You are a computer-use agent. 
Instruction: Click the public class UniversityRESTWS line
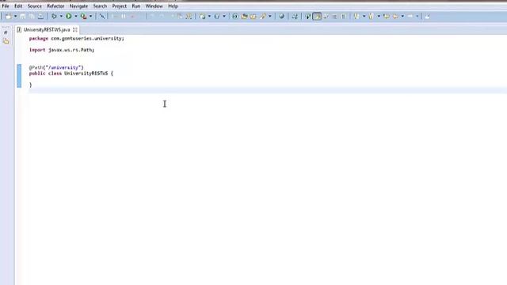click(71, 74)
